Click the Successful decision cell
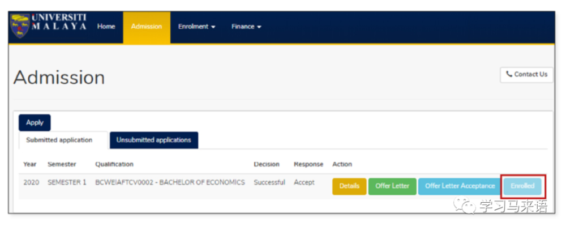Viewport: 566px width, 231px height. pos(269,182)
